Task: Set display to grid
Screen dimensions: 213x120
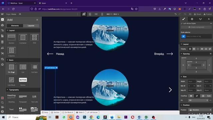Action: pyautogui.click(x=198, y=49)
